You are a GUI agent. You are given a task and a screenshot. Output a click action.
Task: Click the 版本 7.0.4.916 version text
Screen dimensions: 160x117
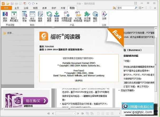(x=47, y=46)
